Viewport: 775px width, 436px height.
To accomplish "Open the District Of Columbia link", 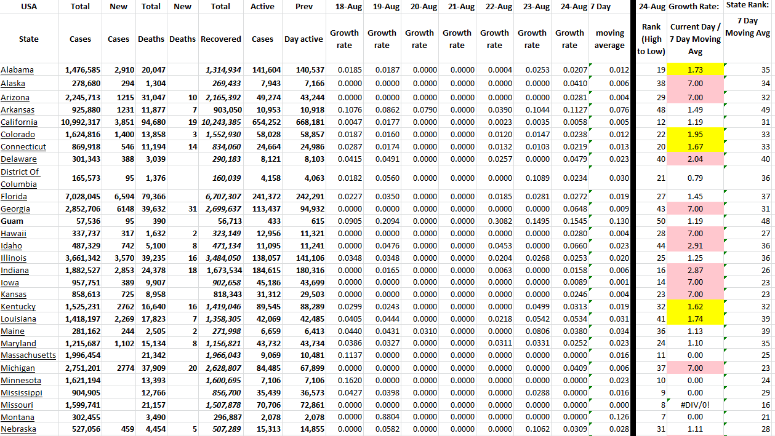I will coord(20,178).
